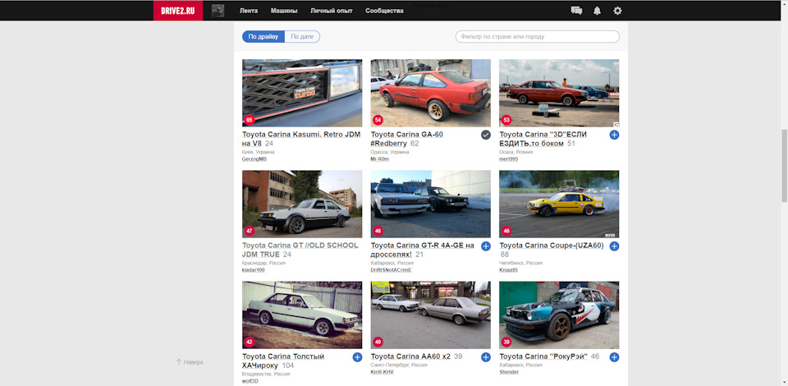Click the red 40 rating badge
Viewport: 788px width, 386px height.
(x=378, y=342)
